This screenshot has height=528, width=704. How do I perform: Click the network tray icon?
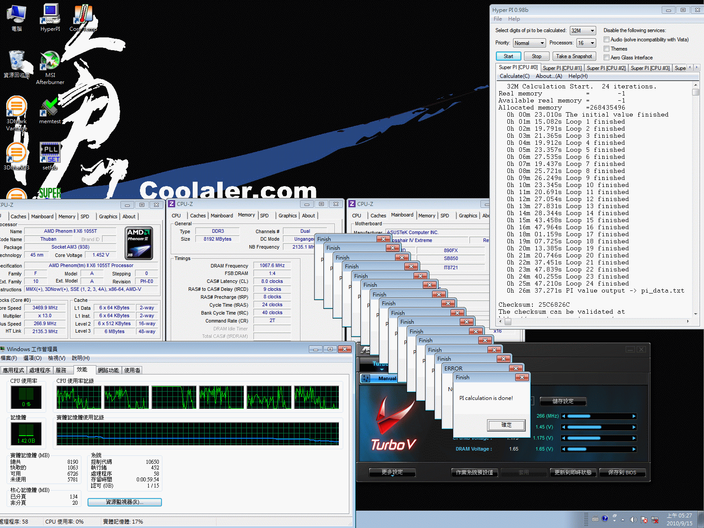[655, 520]
